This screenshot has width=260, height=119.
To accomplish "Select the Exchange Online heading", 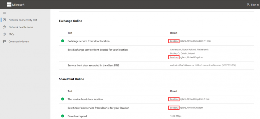I will (71, 21).
